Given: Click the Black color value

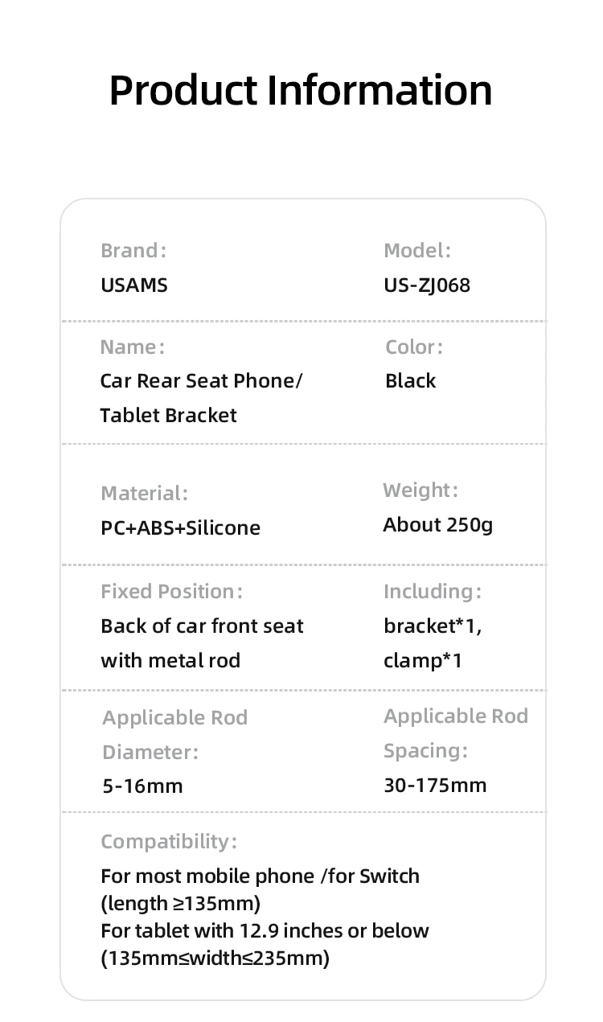Looking at the screenshot, I should (x=410, y=380).
